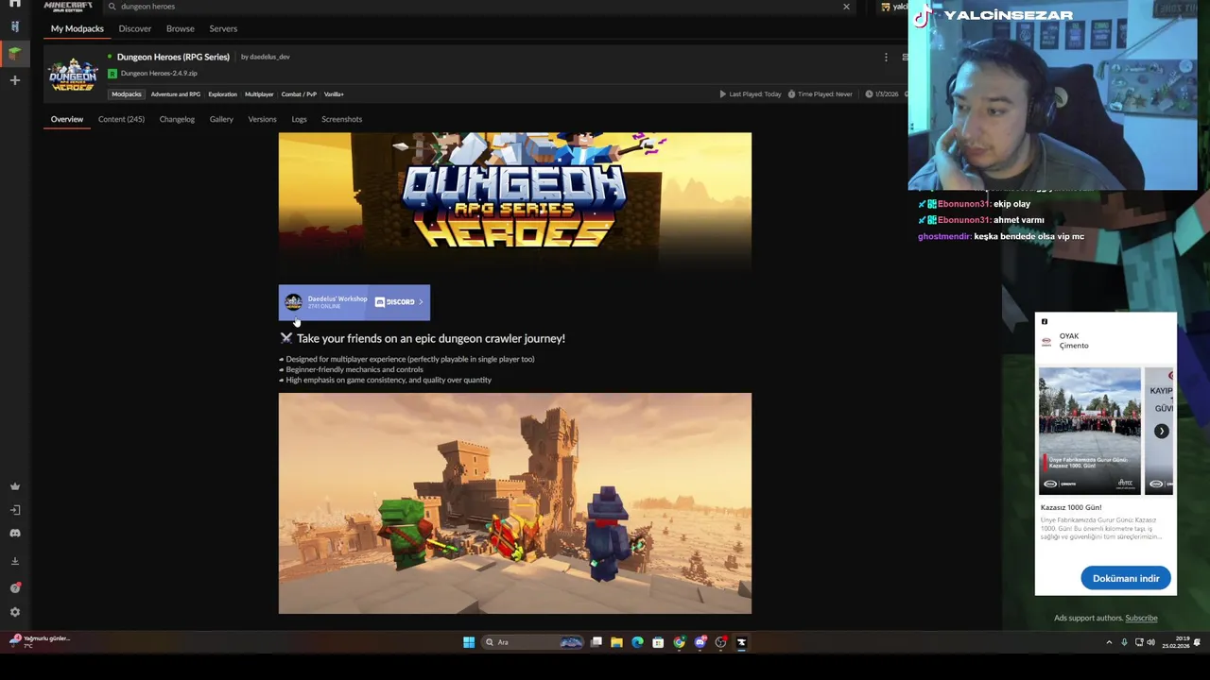
Task: Open the downloads icon in left sidebar
Action: (14, 561)
